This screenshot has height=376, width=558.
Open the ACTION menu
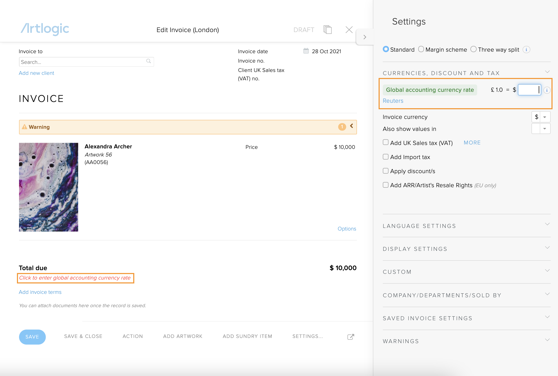pyautogui.click(x=133, y=336)
